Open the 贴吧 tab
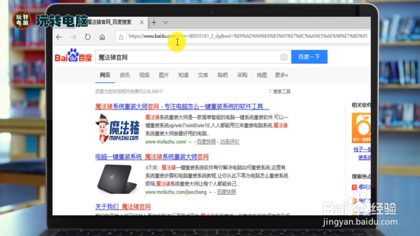Viewport: 420px width, 236px height. (223, 75)
